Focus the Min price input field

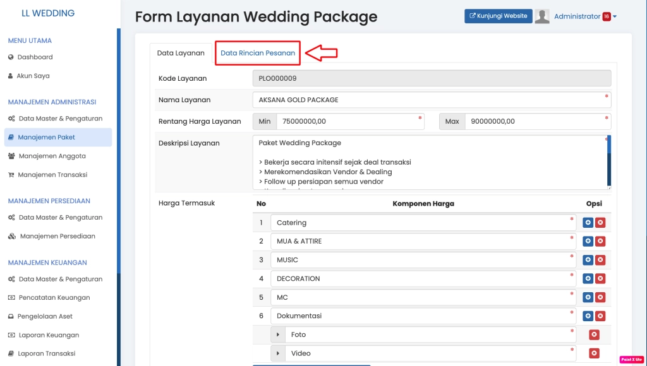(x=348, y=121)
